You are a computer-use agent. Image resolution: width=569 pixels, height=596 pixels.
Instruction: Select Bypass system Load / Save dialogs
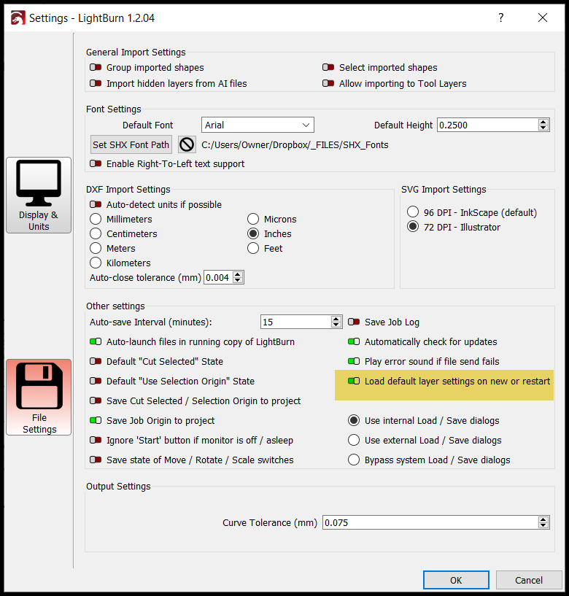click(x=354, y=460)
